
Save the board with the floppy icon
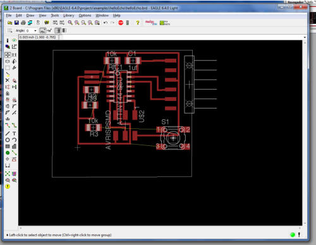[x=16, y=23]
